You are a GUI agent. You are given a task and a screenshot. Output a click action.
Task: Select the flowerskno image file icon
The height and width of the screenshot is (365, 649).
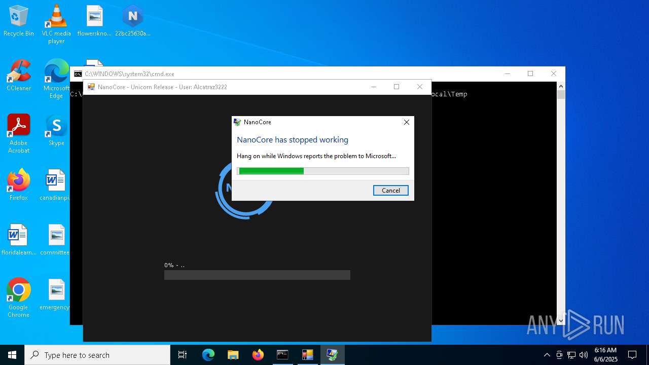(x=94, y=21)
